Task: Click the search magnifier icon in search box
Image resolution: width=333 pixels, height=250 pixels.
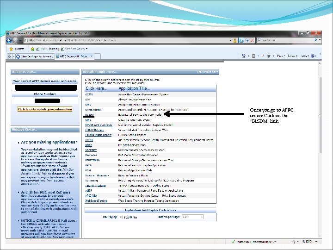Action: coord(316,40)
